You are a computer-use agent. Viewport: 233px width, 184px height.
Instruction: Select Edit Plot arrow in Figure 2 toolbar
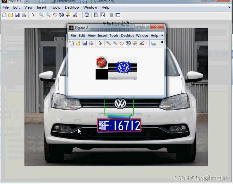click(x=100, y=43)
